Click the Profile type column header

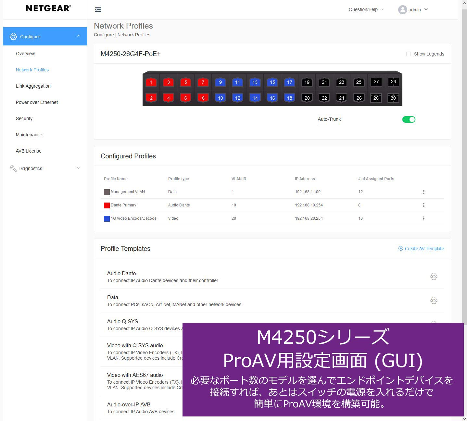179,179
